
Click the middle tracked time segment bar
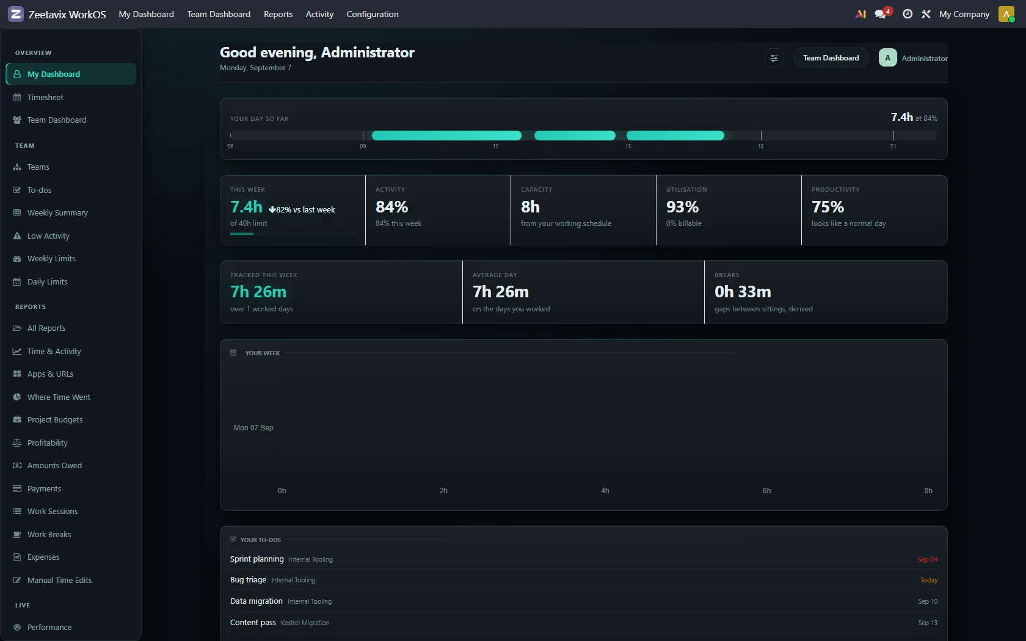pos(575,136)
